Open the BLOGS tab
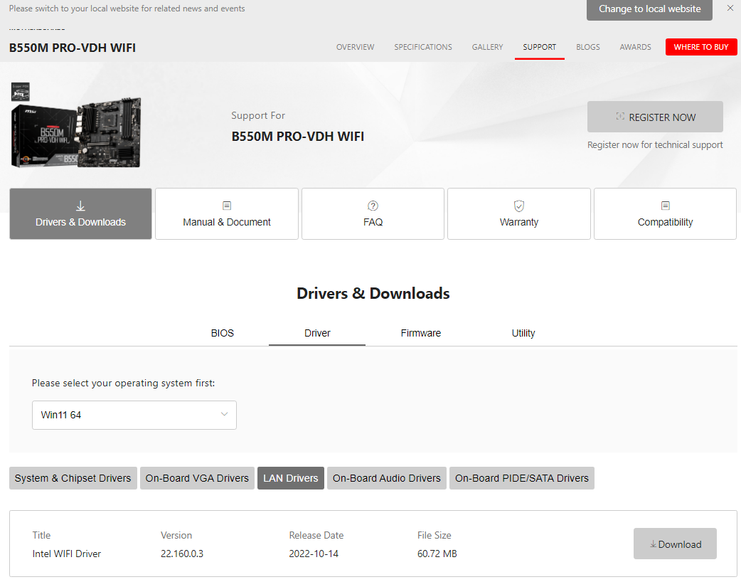This screenshot has height=582, width=741. pos(588,47)
